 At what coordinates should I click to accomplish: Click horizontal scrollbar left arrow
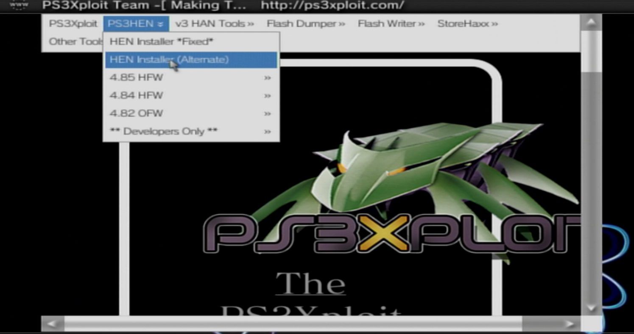point(53,324)
